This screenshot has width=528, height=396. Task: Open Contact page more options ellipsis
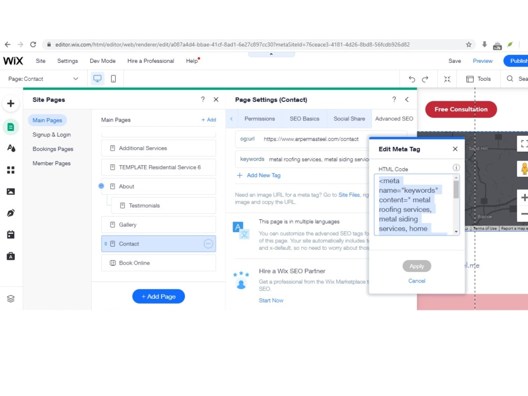click(209, 243)
